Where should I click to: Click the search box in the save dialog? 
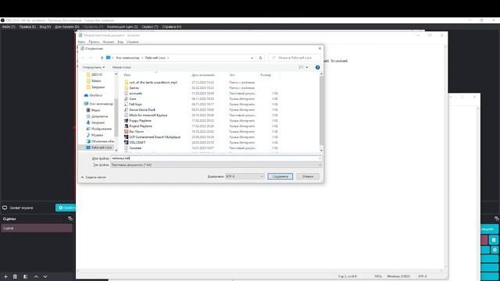(x=294, y=58)
